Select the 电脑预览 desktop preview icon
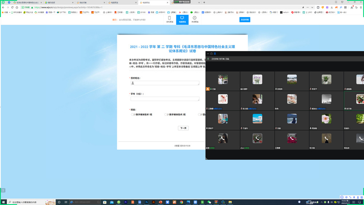The height and width of the screenshot is (205, 364). (182, 19)
